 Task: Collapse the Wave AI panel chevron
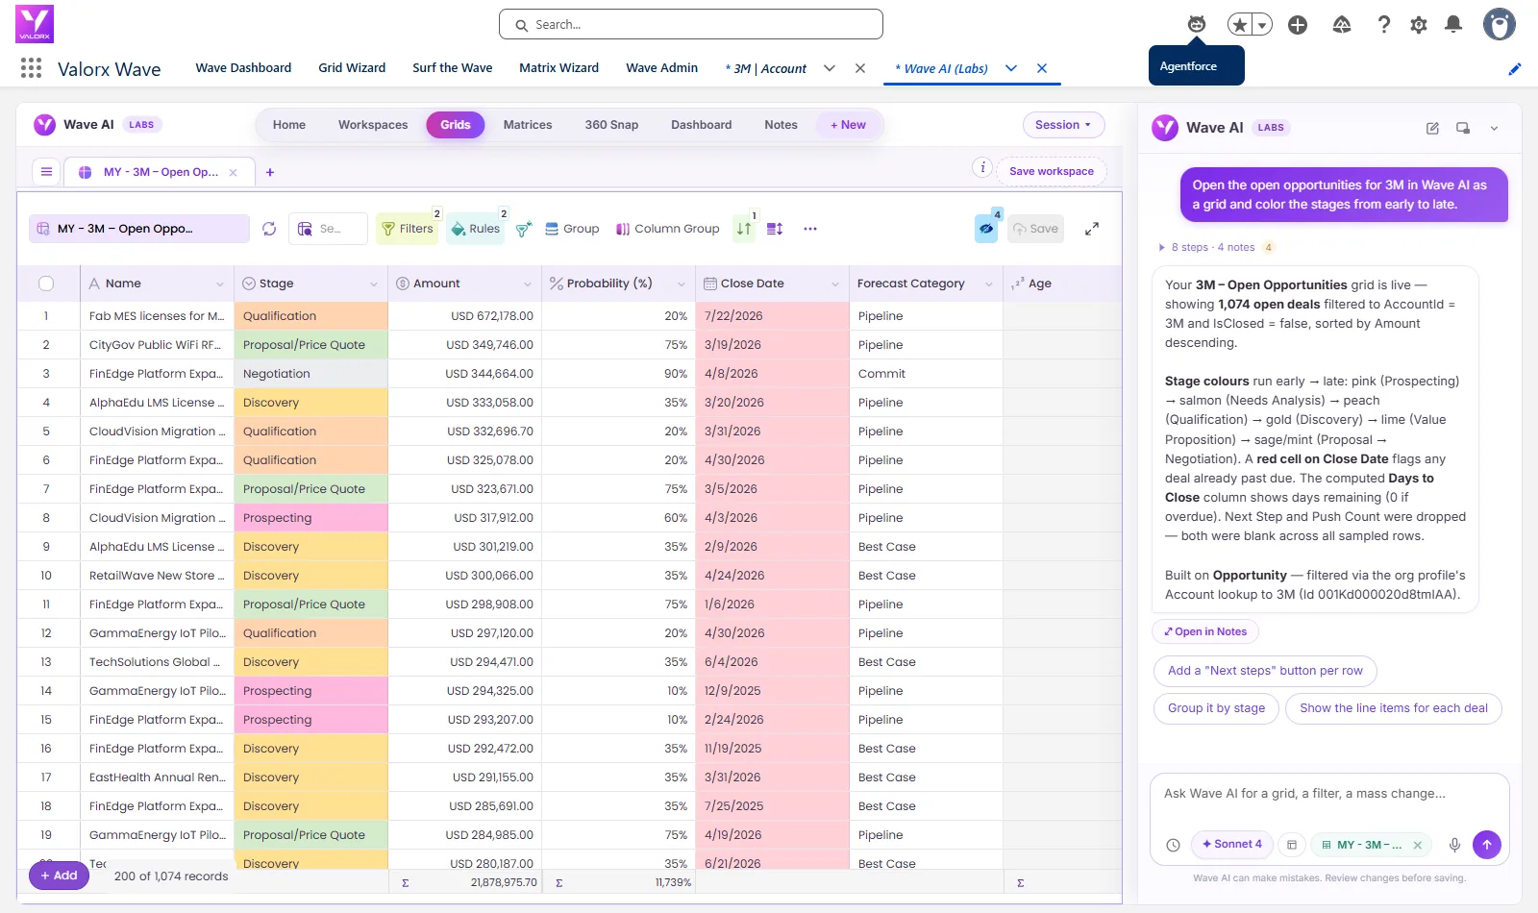tap(1494, 128)
